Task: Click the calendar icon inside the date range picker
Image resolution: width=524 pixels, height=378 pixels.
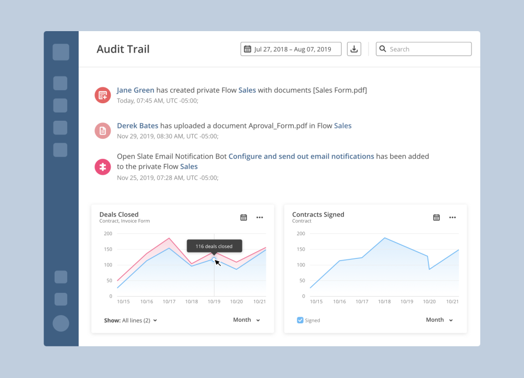Action: [249, 49]
